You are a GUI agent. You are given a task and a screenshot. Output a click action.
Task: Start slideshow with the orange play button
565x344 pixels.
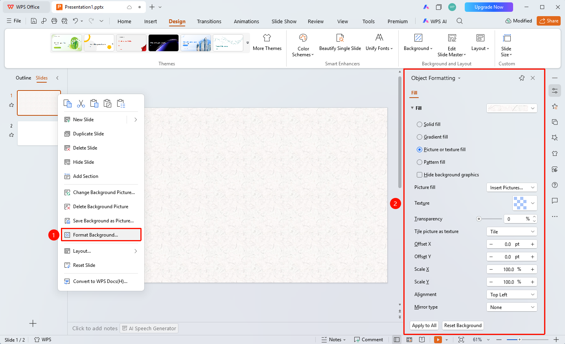point(438,340)
